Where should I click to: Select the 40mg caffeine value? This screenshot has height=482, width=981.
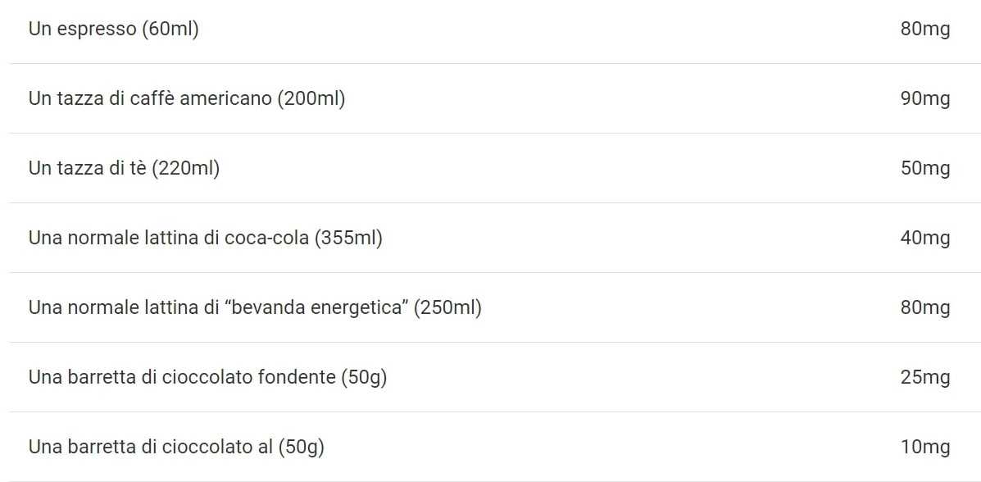(x=924, y=239)
